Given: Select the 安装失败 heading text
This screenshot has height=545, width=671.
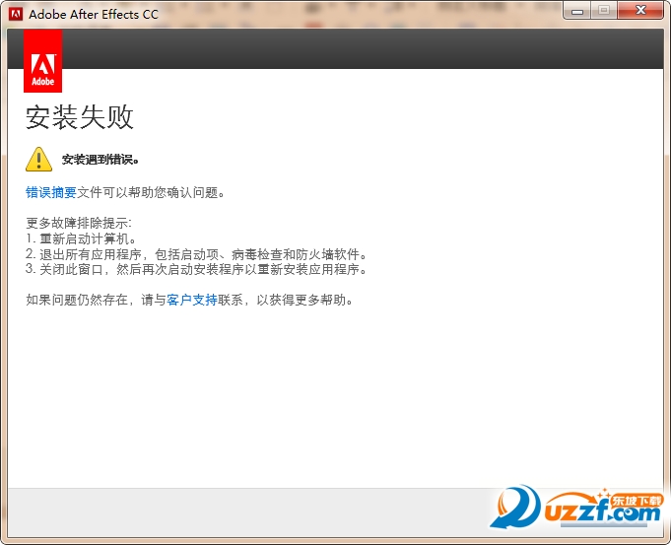Looking at the screenshot, I should [x=80, y=116].
